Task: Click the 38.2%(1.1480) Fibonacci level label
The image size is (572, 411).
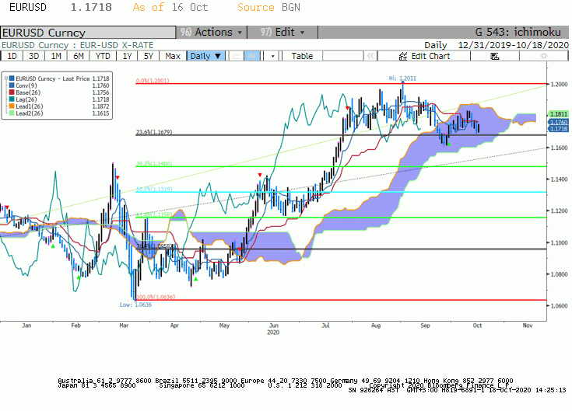Action: 154,163
